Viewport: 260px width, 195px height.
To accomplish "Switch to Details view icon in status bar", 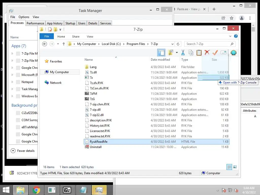I will 229,167.
